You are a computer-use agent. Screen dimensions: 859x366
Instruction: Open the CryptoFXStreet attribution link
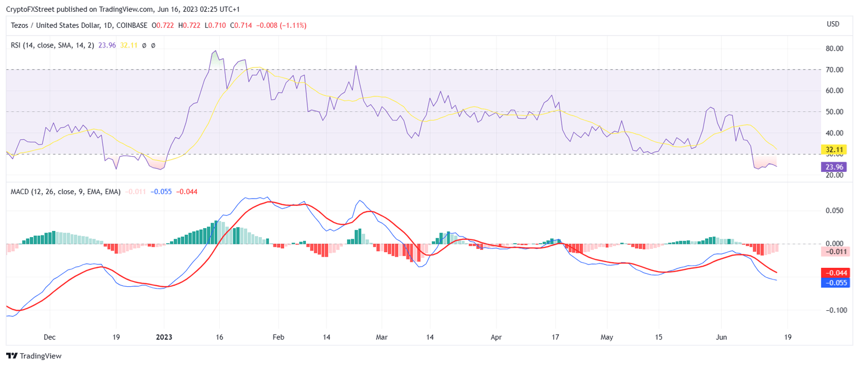(x=29, y=9)
